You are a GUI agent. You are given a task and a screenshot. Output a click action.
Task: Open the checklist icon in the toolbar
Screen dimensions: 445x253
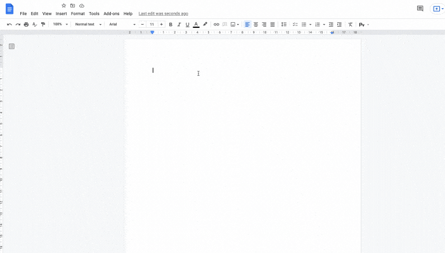(295, 24)
